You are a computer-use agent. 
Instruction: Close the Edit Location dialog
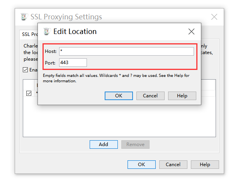[191, 31]
